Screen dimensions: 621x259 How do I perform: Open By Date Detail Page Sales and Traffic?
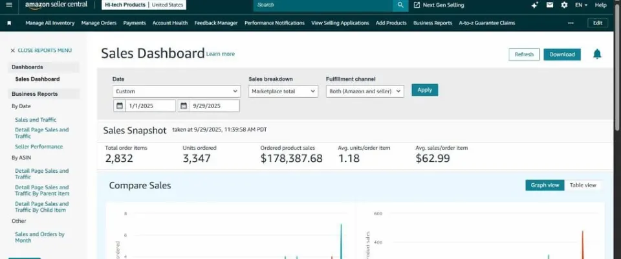coord(41,133)
